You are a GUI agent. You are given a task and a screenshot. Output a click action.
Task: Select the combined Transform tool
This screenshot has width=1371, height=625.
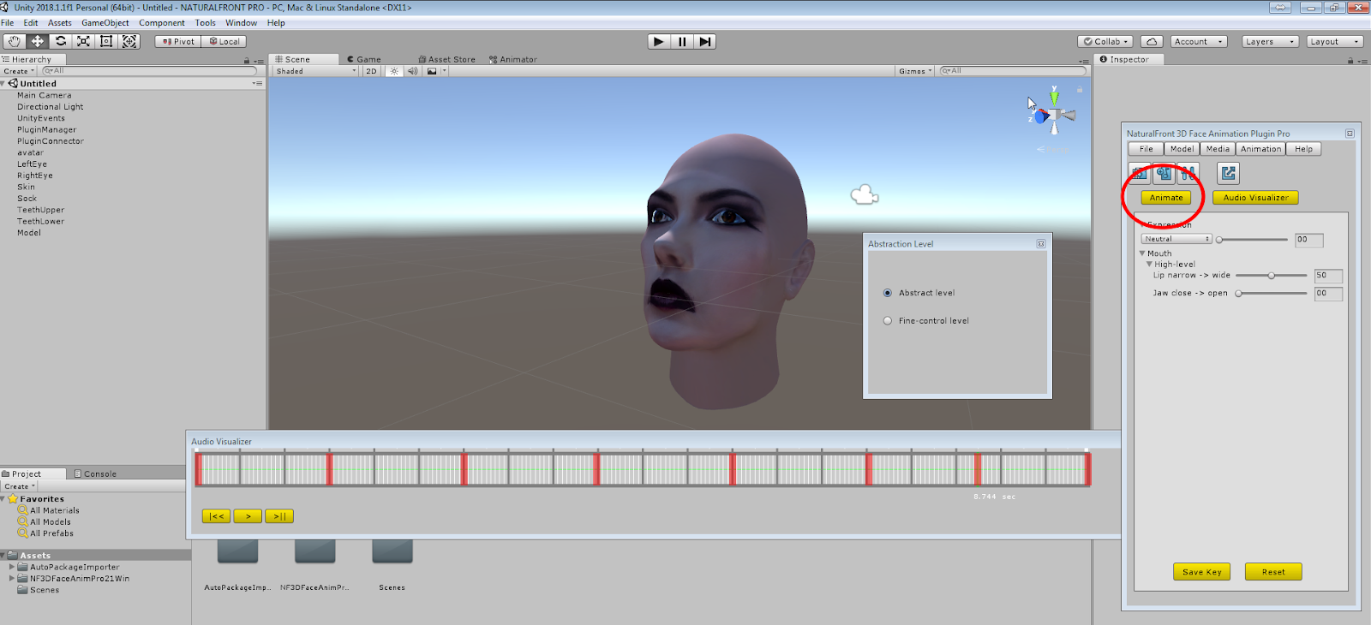click(129, 41)
